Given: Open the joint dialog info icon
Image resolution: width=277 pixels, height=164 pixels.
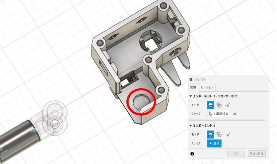Looking at the screenshot, I should tap(192, 154).
